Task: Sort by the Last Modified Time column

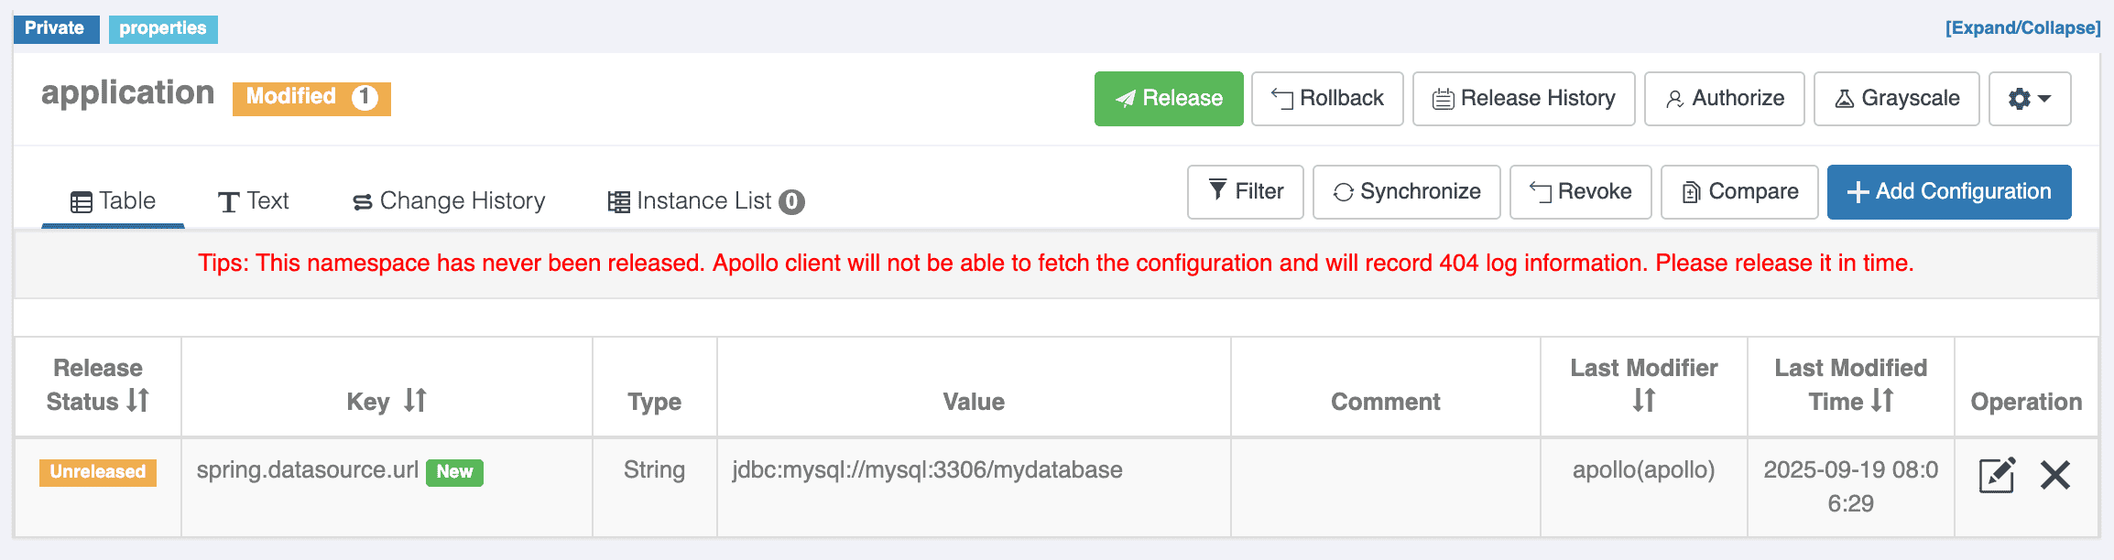Action: 1882,401
